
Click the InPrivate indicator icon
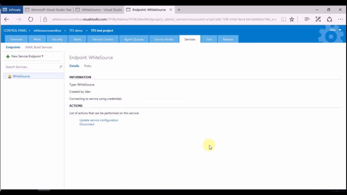5,9
